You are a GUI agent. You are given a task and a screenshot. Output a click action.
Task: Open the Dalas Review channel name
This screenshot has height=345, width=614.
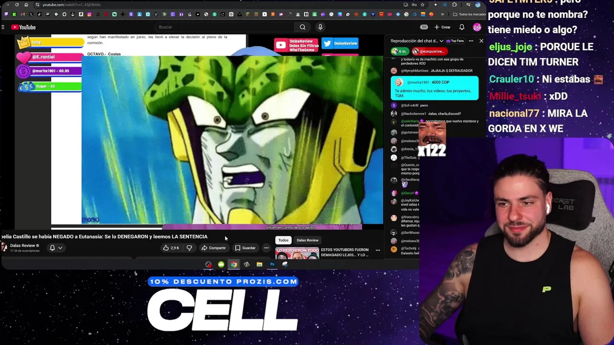23,246
